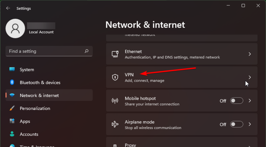Click the user profile avatar picture

pyautogui.click(x=15, y=29)
